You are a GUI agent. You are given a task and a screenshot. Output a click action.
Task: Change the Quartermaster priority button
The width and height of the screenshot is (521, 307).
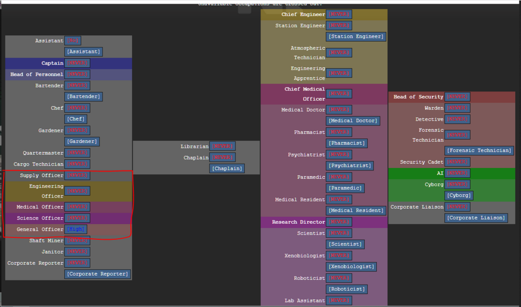[77, 153]
